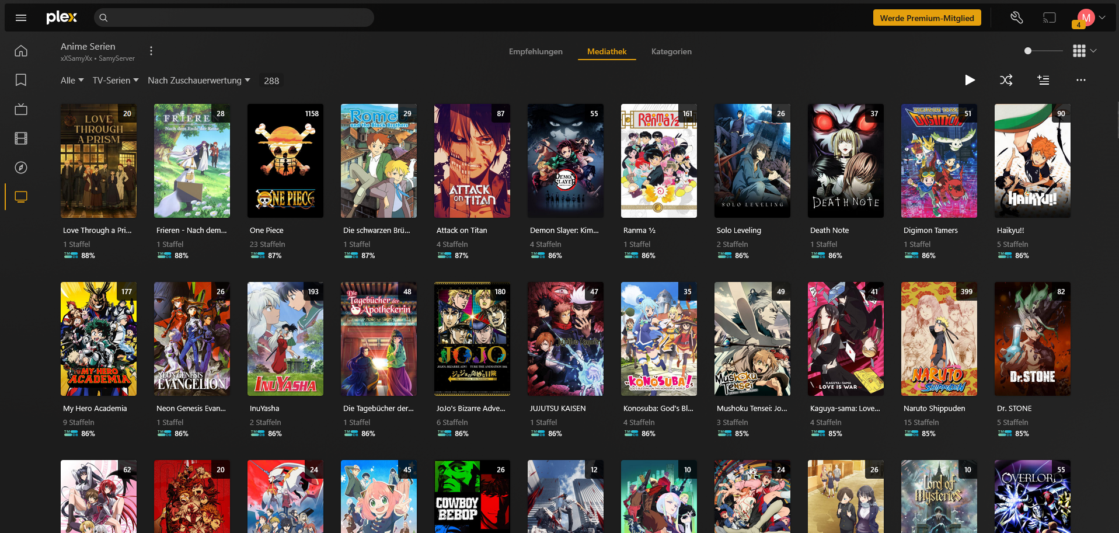
Task: Open the Dr. STONE poster
Action: coord(1033,339)
